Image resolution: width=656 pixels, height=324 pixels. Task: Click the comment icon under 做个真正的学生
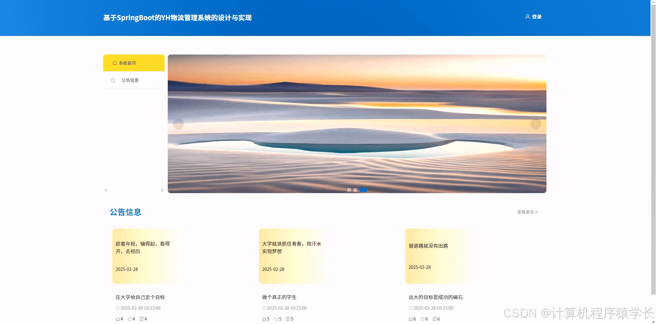[289, 319]
